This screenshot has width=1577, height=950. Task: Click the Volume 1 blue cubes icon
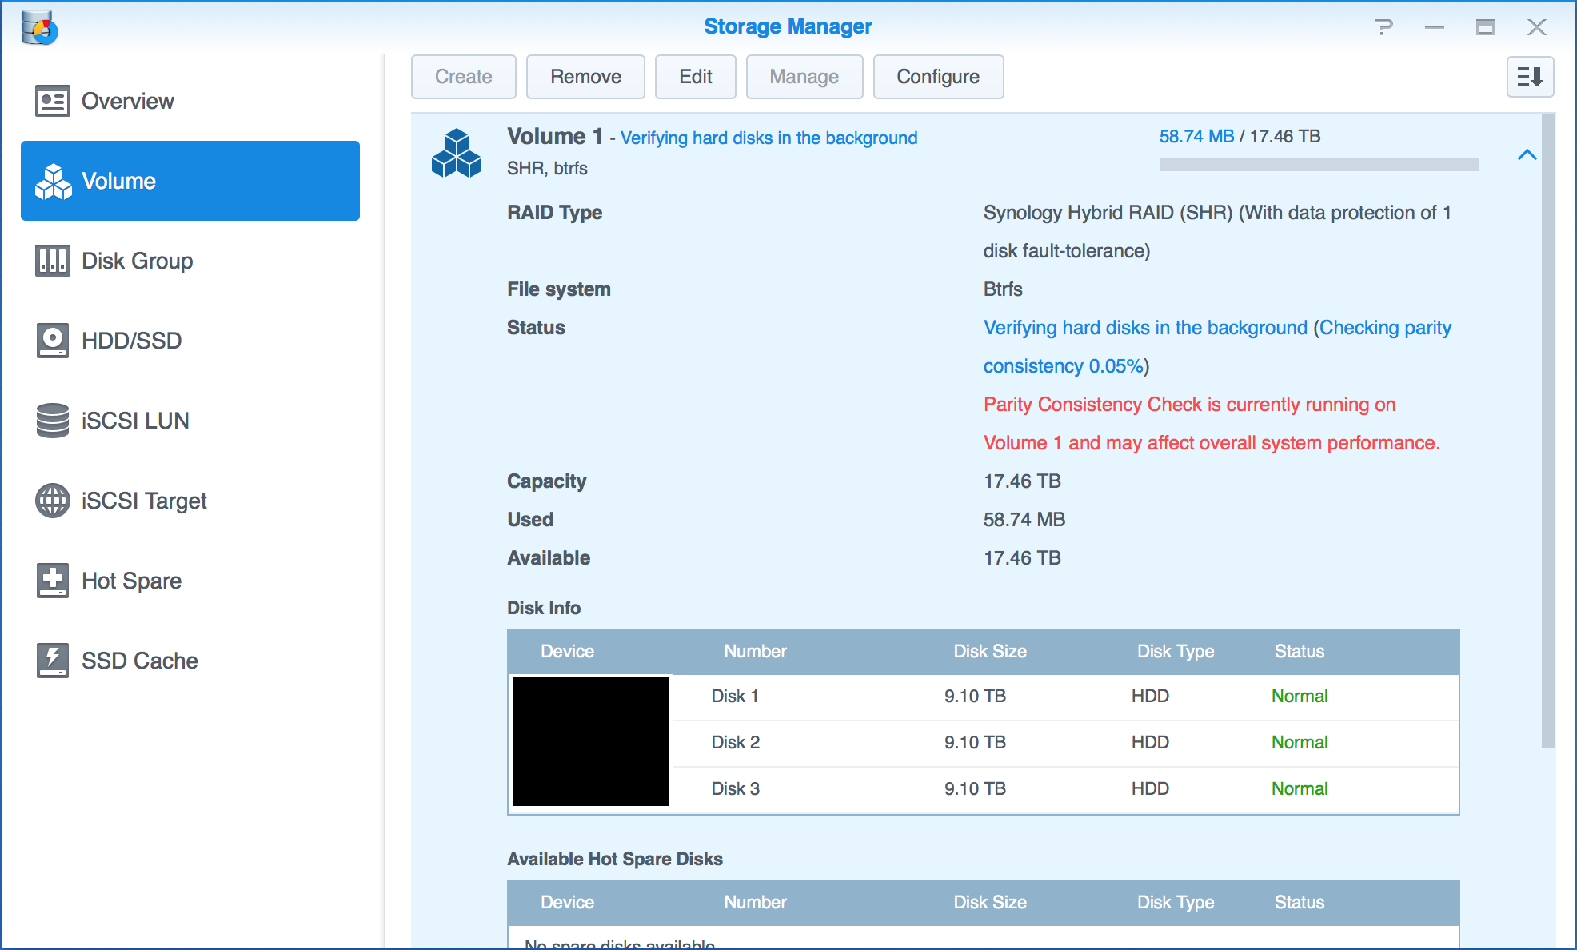(457, 153)
